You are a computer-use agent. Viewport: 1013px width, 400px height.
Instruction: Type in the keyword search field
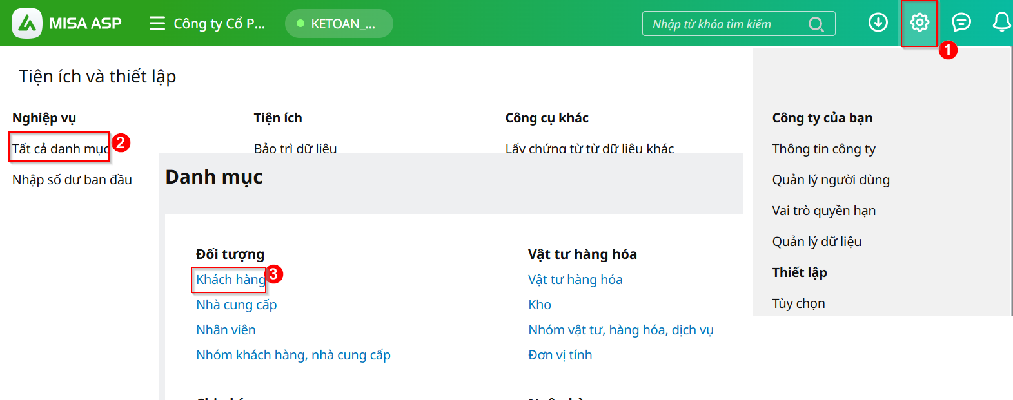725,24
